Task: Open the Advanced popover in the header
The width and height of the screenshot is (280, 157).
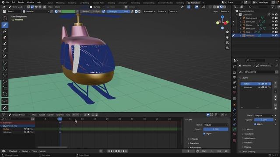Action: pyautogui.click(x=149, y=11)
